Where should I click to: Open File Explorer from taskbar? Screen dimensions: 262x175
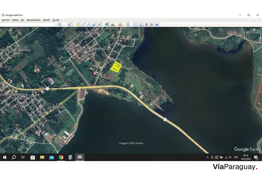tap(42, 157)
